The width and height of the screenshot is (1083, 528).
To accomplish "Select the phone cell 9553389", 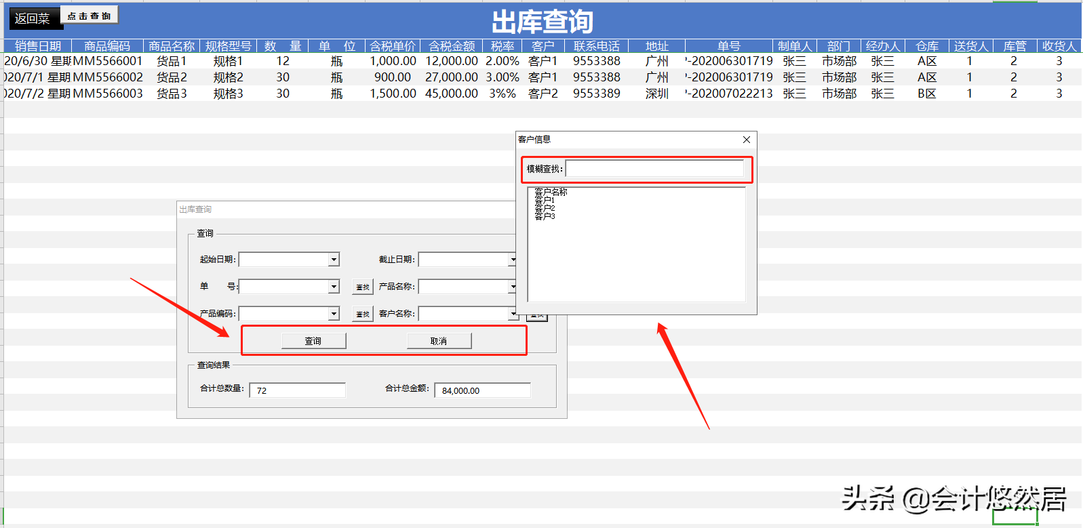I will coord(597,94).
